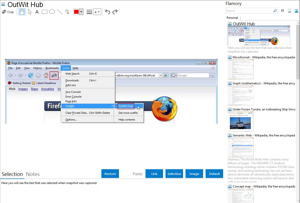Open the Personal tab
Screen dimensions: 300x203
coord(232,18)
